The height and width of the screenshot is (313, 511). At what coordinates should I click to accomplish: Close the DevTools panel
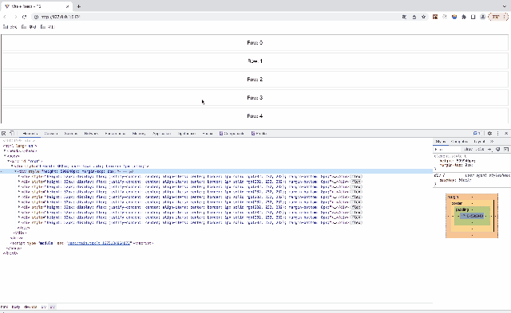click(x=506, y=133)
